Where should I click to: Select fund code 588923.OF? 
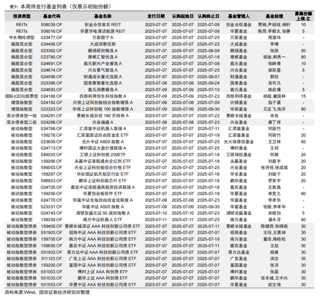tap(51, 180)
